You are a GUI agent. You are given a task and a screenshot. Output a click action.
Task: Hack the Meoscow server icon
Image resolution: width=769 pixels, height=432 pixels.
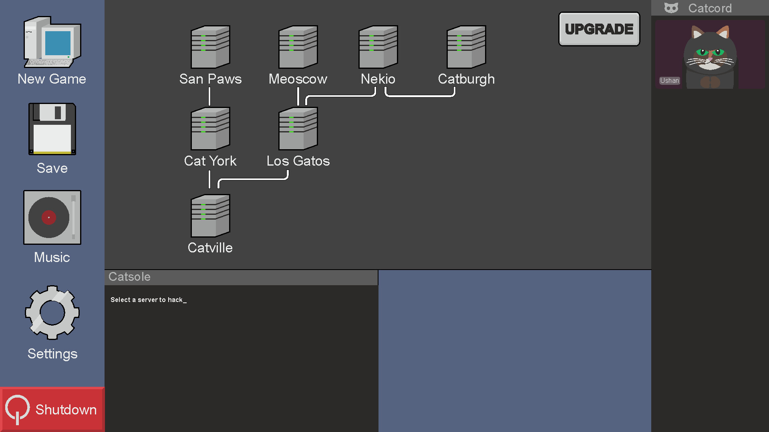[x=298, y=47]
